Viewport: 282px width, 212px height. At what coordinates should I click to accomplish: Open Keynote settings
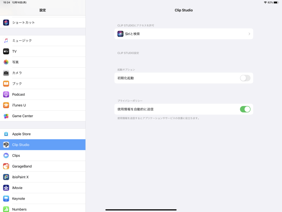[43, 199]
